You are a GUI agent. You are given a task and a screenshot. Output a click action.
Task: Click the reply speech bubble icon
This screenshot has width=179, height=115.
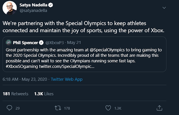10,108
